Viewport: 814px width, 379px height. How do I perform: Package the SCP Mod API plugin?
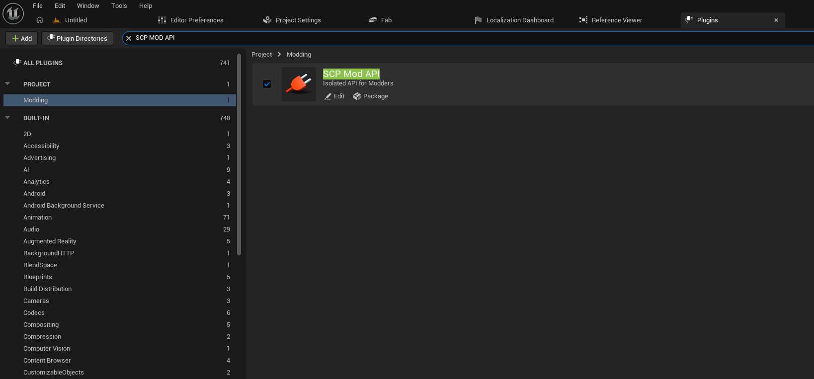coord(371,96)
